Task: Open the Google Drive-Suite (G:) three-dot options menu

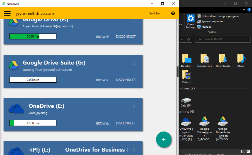Action: 134,63
